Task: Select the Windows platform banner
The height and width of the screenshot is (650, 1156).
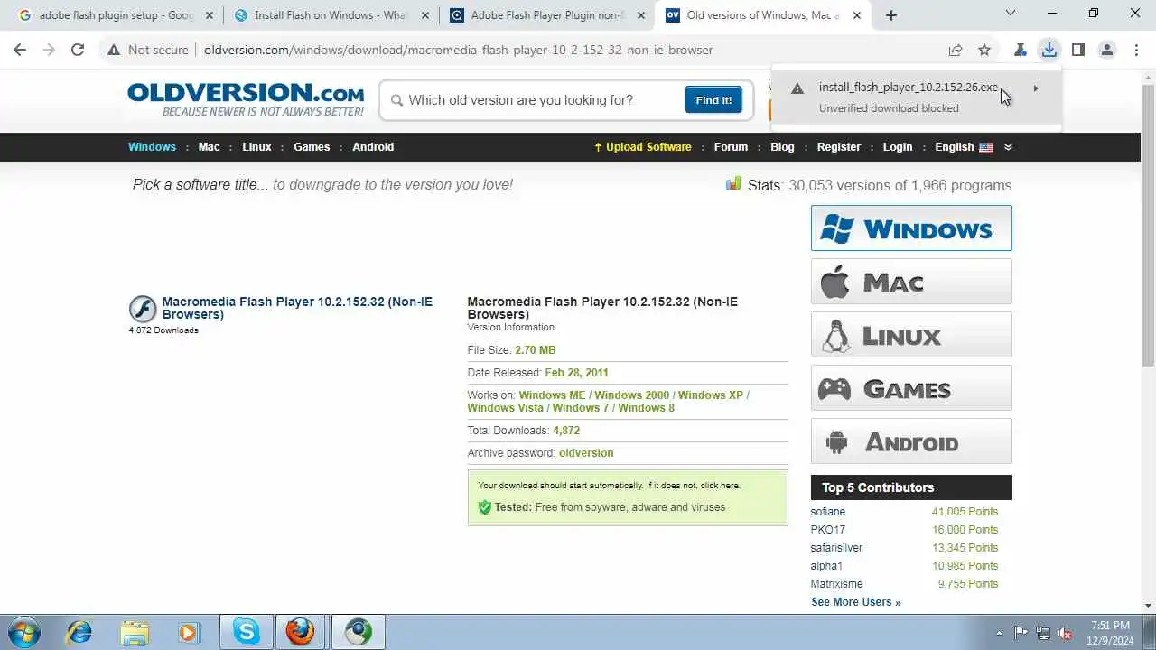Action: [911, 227]
